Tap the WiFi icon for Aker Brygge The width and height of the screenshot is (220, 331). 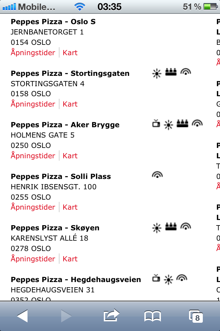coord(197,123)
